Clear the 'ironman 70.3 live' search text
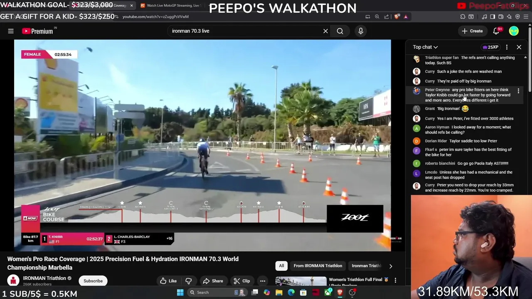Image resolution: width=532 pixels, height=299 pixels. coord(325,31)
